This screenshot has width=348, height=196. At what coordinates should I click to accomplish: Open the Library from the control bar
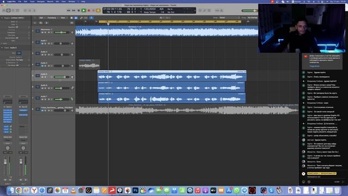(x=4, y=10)
